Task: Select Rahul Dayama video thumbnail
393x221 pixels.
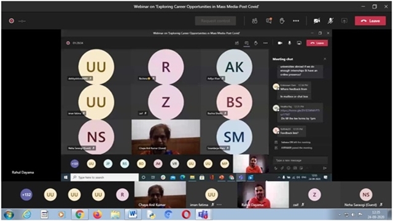Action: (263, 195)
